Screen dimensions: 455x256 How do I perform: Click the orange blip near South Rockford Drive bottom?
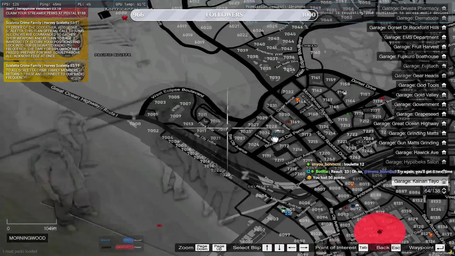(x=431, y=235)
